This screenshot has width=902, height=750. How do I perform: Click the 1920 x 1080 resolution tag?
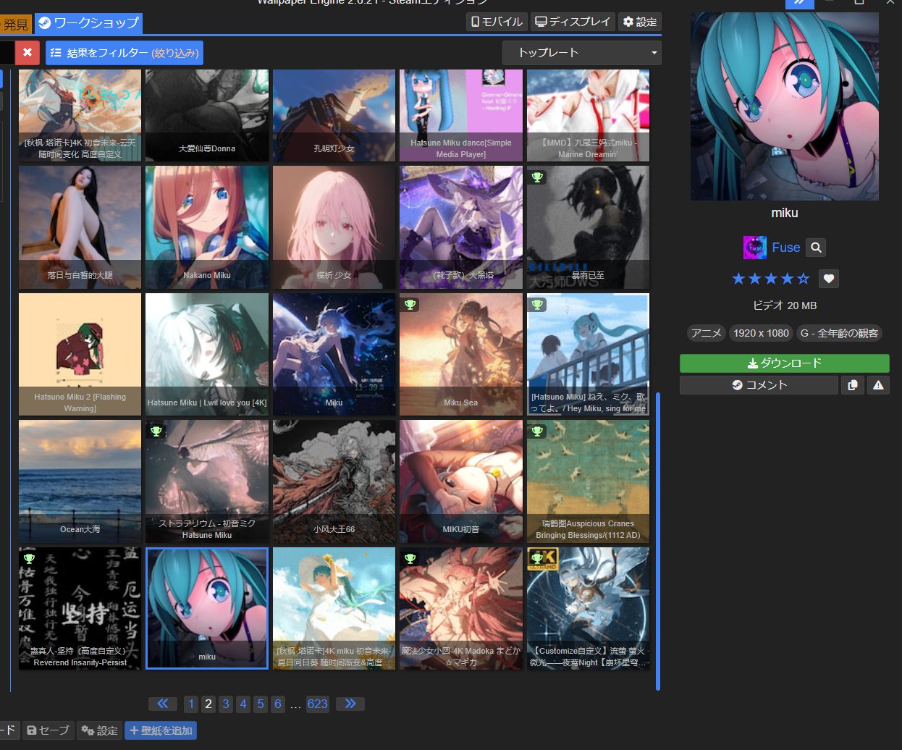coord(761,333)
